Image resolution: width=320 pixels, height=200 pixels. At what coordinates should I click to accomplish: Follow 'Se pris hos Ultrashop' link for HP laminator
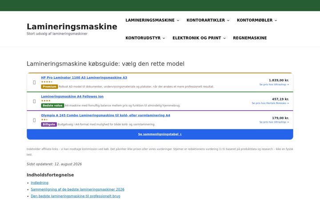(x=274, y=84)
